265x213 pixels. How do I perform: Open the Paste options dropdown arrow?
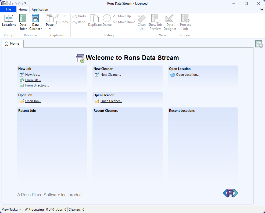click(50, 29)
